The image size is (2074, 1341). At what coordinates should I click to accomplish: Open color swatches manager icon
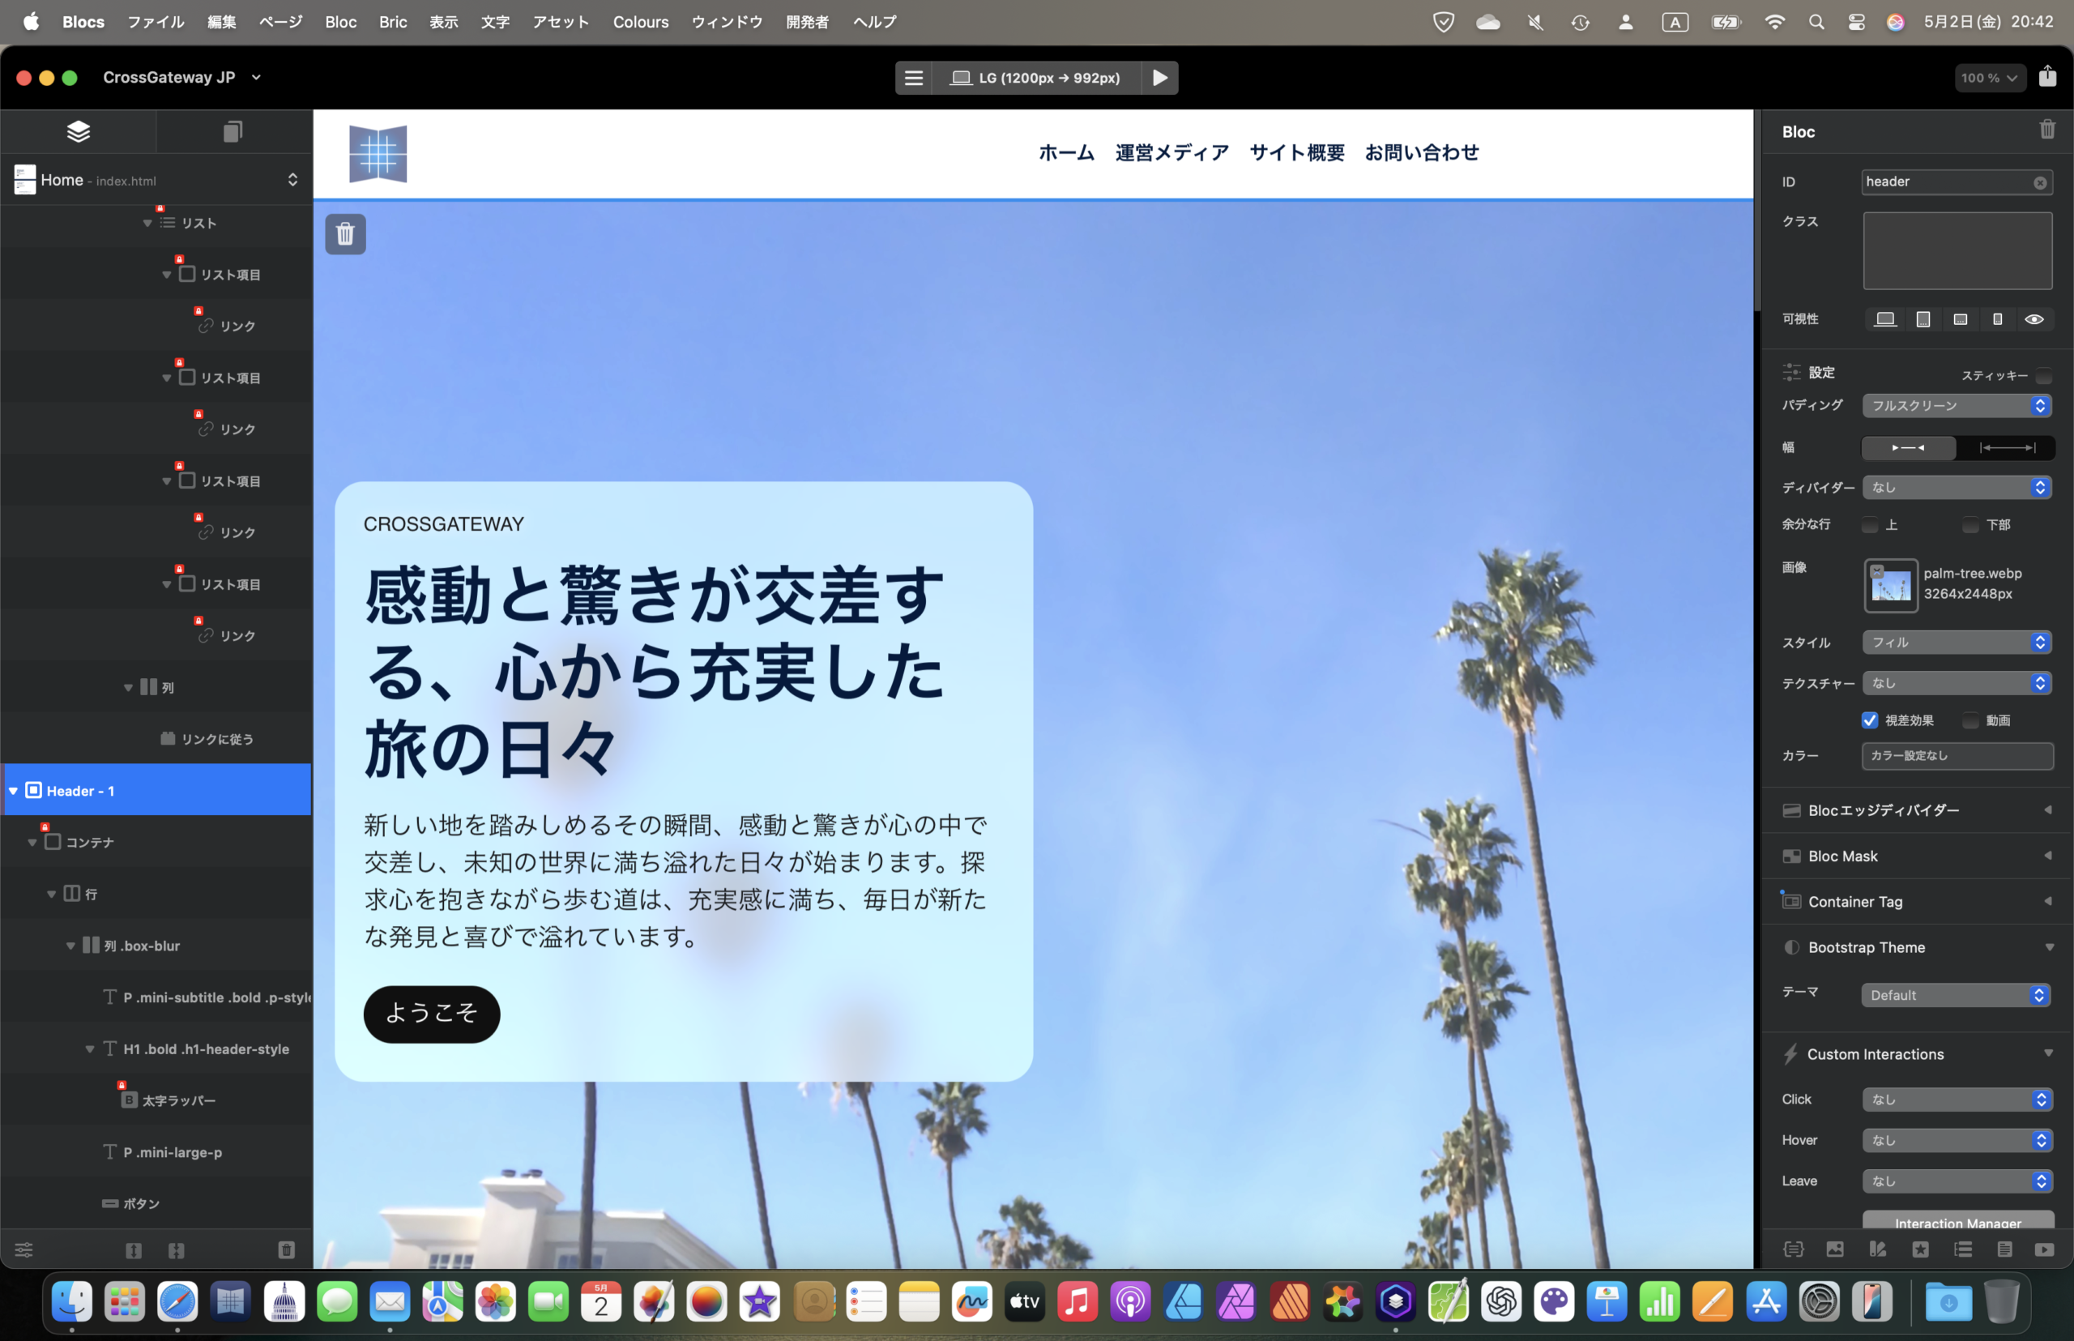coord(1877,1249)
